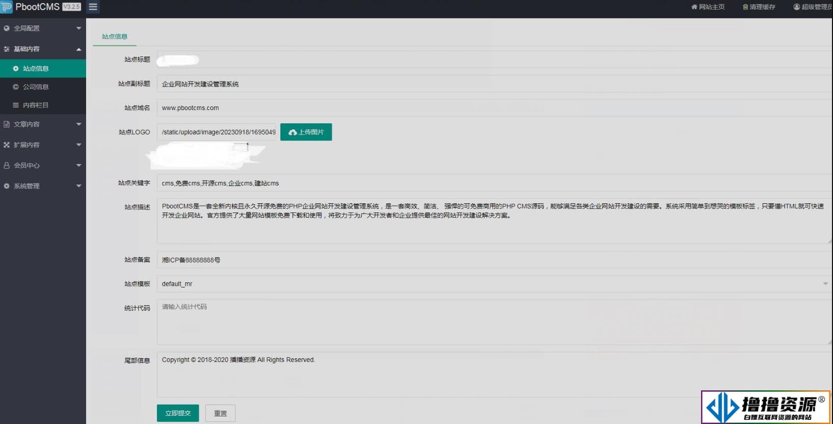Click the 站点域名 field label
Image resolution: width=833 pixels, height=424 pixels.
pos(137,108)
